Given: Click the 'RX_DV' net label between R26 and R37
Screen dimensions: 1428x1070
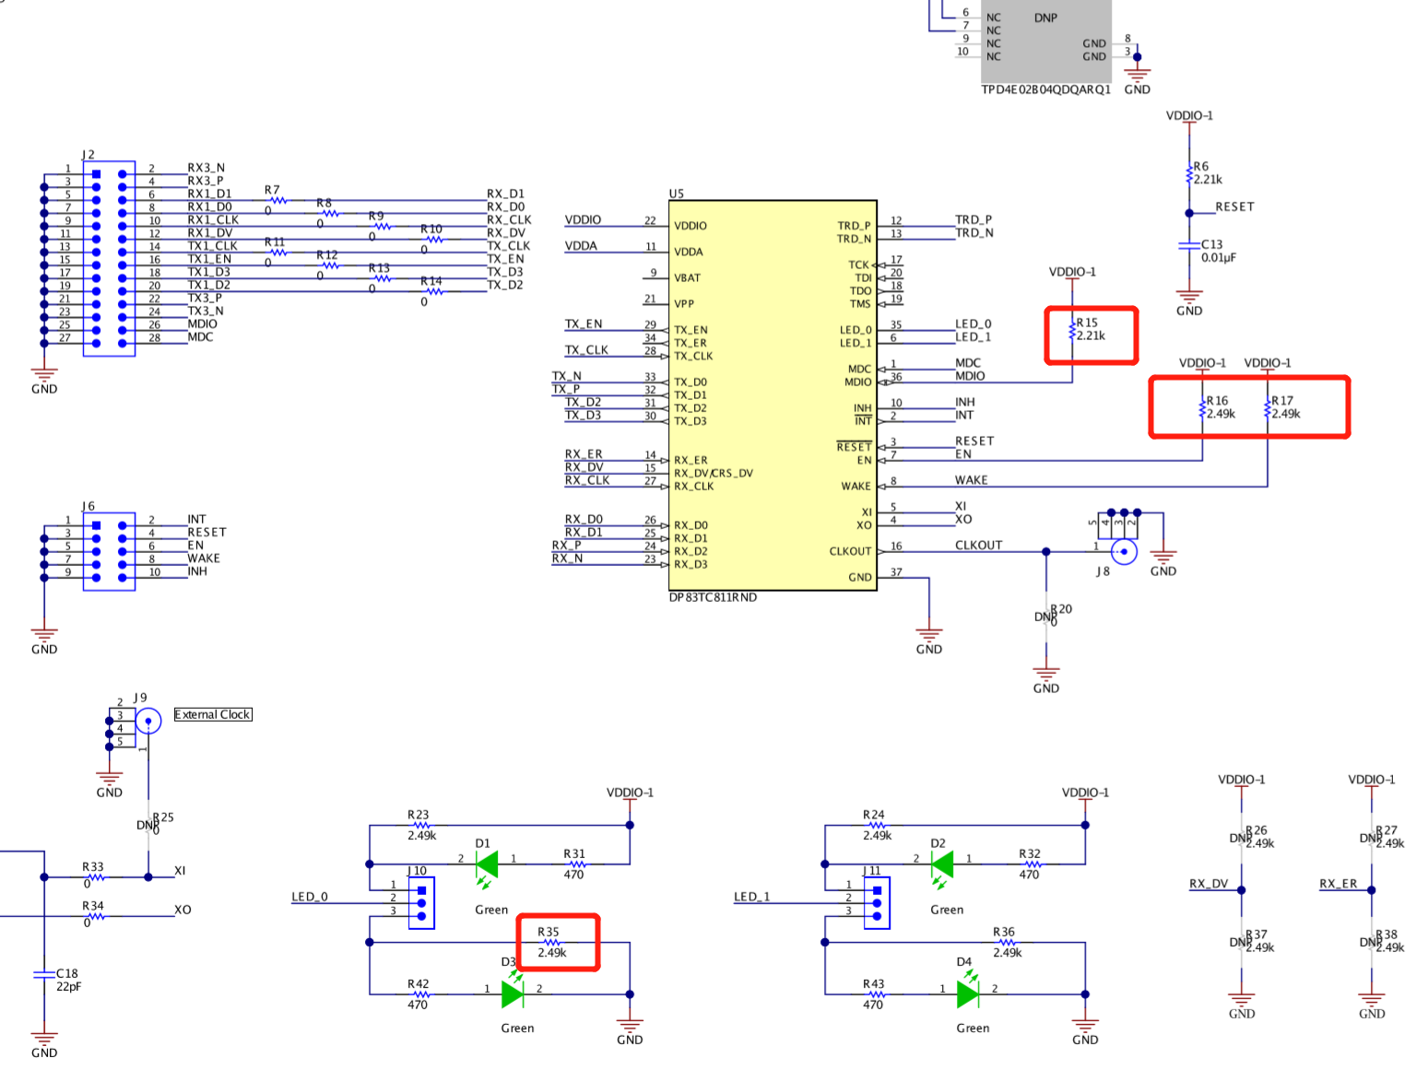Looking at the screenshot, I should (x=1209, y=884).
